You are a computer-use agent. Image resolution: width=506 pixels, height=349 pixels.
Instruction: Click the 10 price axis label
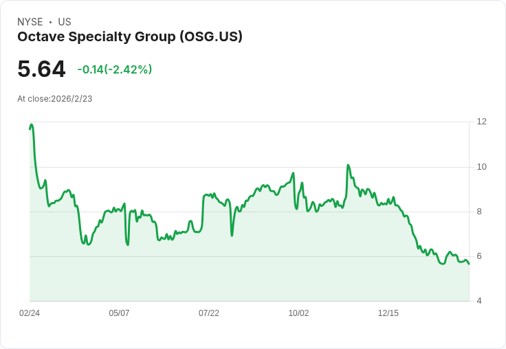pyautogui.click(x=482, y=167)
